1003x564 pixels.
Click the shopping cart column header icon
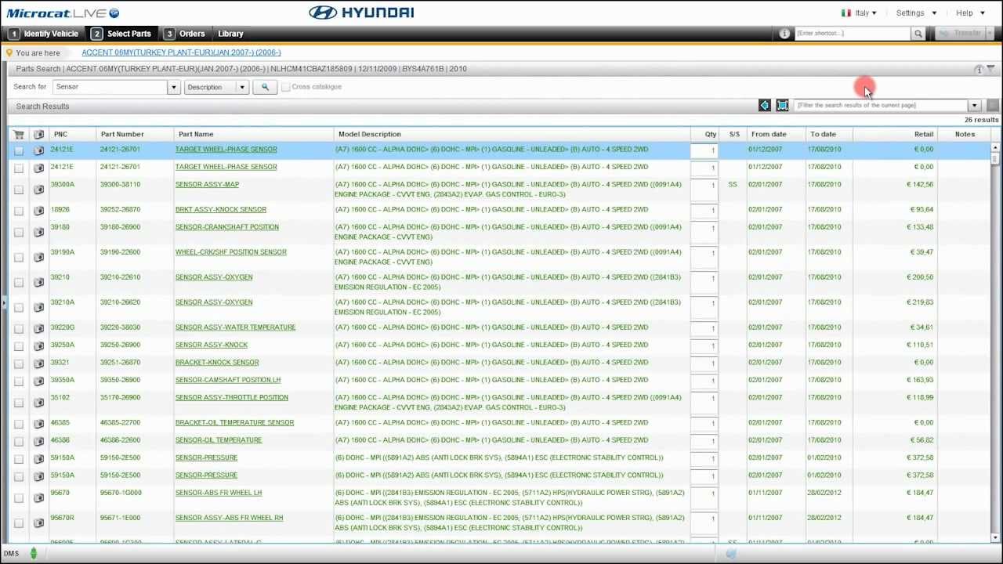tap(19, 135)
